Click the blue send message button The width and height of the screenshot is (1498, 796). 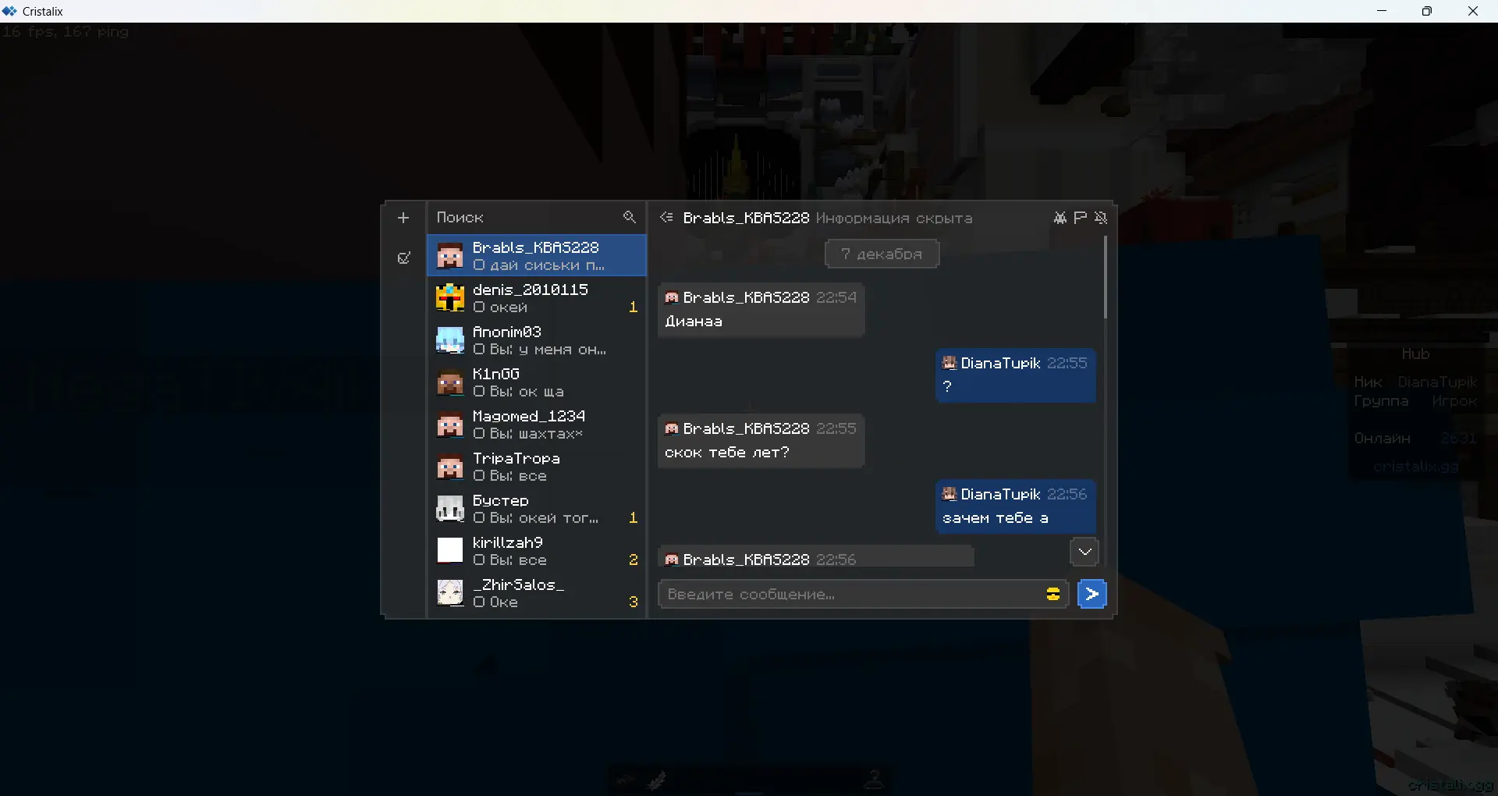[x=1092, y=595]
